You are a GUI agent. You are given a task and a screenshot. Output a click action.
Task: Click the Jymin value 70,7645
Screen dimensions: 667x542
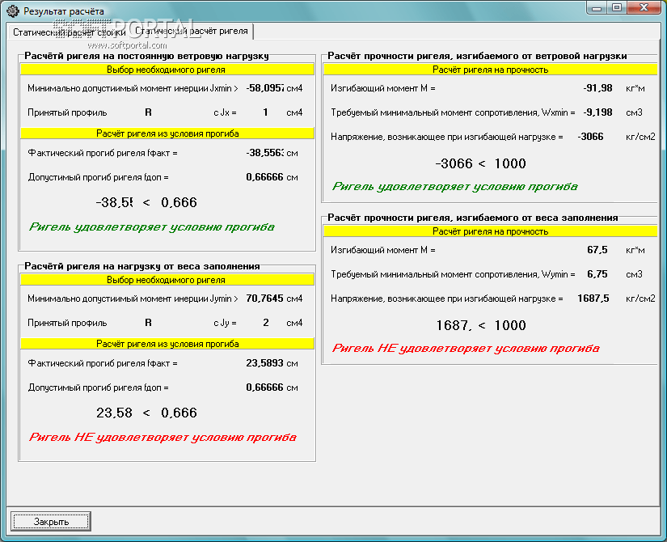point(264,299)
